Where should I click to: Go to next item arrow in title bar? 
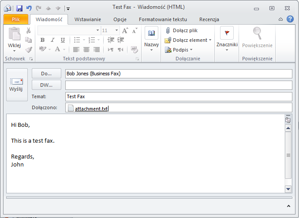pyautogui.click(x=58, y=8)
